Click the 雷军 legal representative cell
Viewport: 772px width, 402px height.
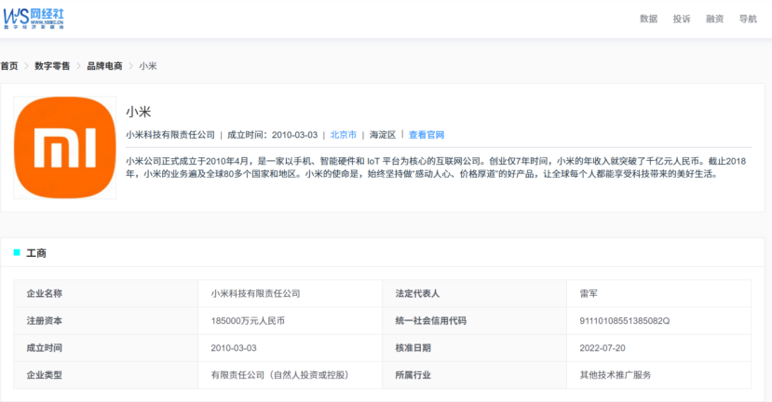click(x=658, y=293)
